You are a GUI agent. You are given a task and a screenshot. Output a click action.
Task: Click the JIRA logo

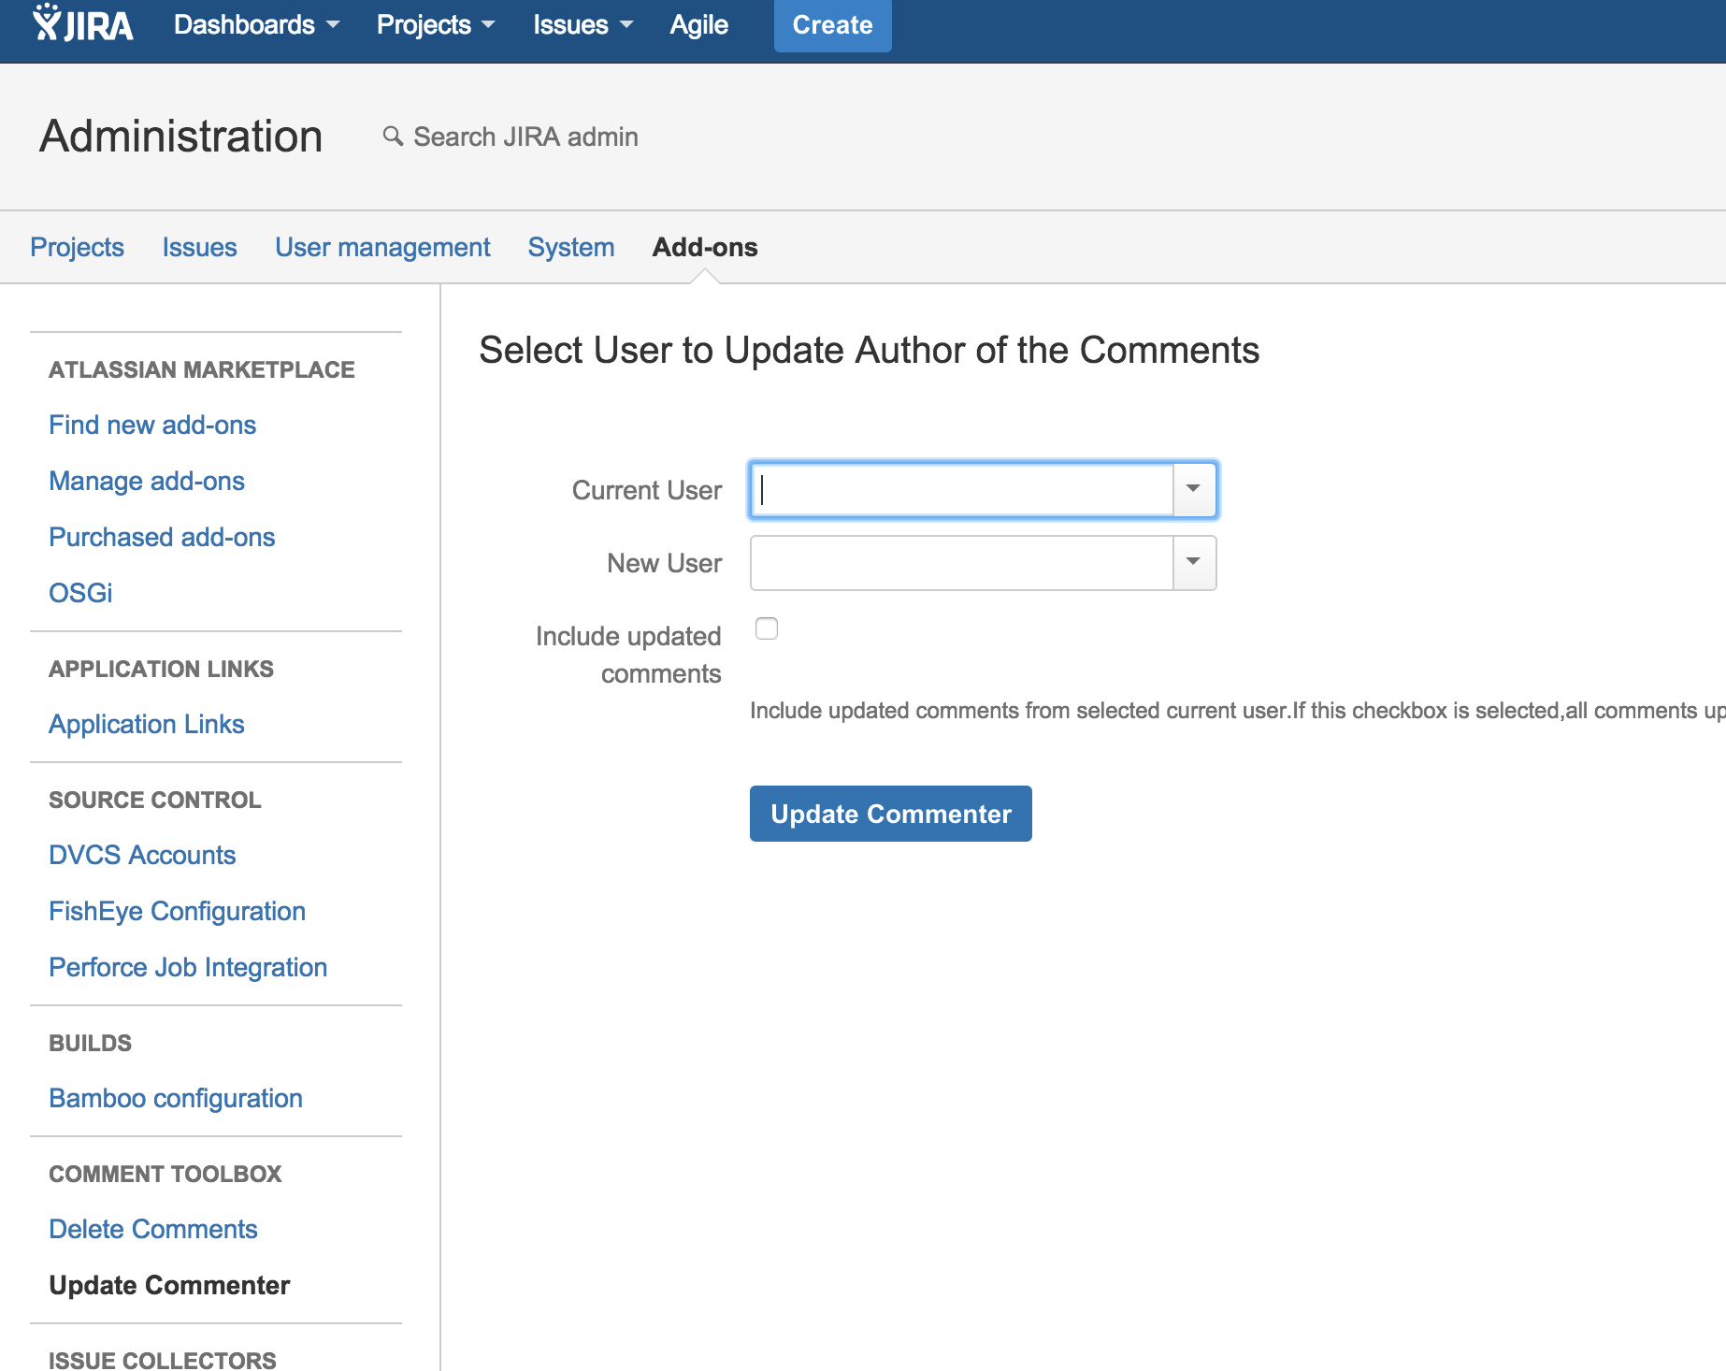tap(83, 24)
